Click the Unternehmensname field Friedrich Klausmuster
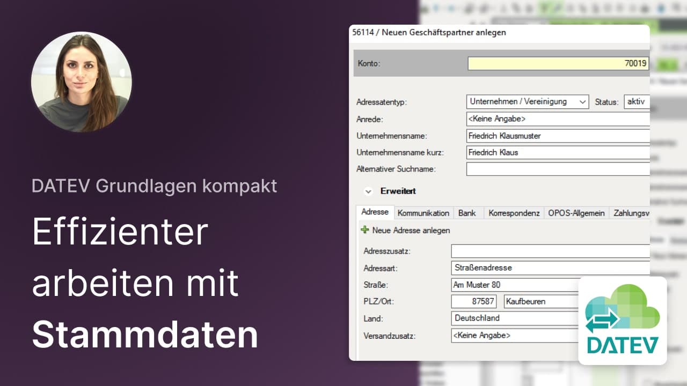The width and height of the screenshot is (687, 386). [558, 136]
